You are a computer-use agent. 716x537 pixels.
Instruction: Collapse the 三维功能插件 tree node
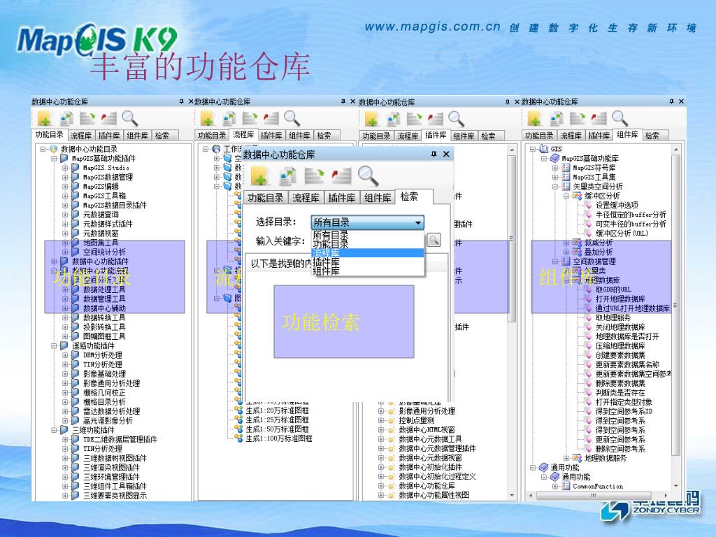tap(54, 430)
